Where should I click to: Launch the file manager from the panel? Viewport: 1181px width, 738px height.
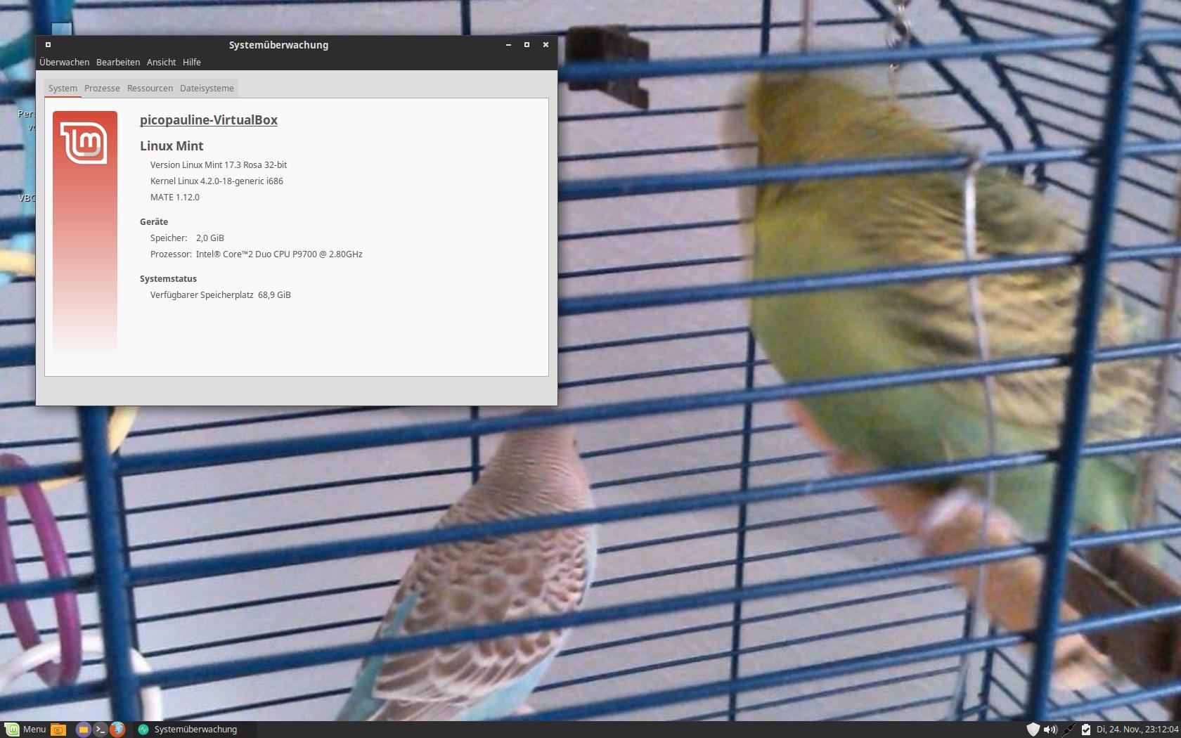tap(83, 730)
